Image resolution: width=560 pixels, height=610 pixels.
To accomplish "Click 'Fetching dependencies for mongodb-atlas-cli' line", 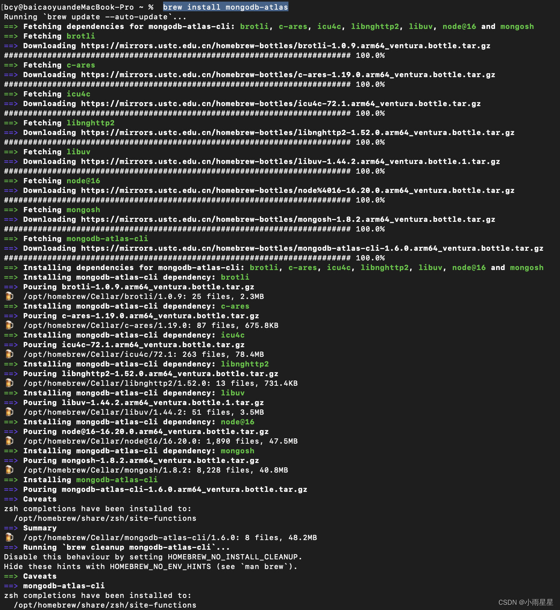I will click(269, 27).
